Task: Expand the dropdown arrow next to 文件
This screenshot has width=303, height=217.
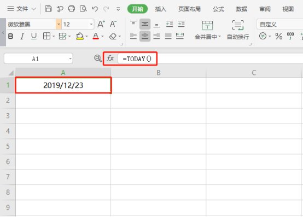Action: (x=33, y=9)
